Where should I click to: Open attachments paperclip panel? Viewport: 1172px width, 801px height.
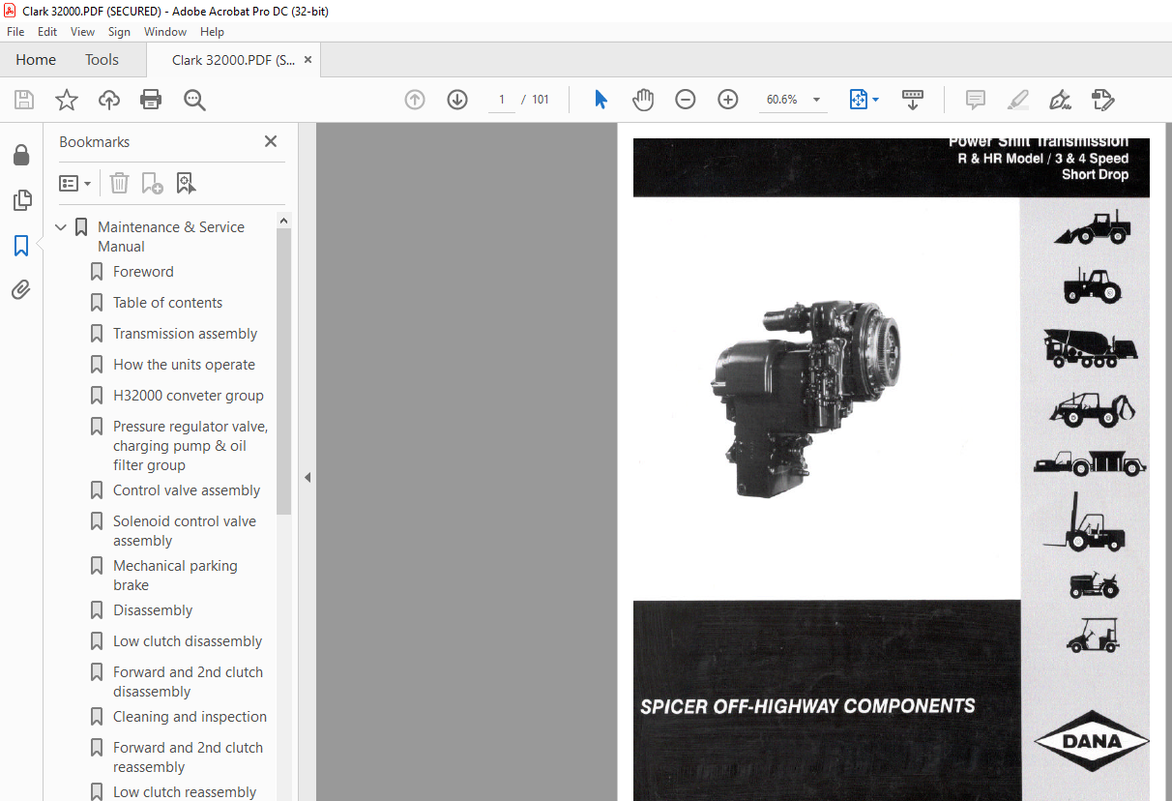21,289
